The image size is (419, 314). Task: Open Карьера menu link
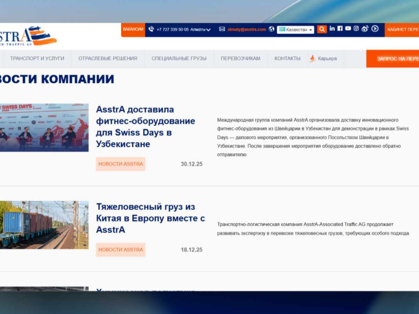(328, 59)
